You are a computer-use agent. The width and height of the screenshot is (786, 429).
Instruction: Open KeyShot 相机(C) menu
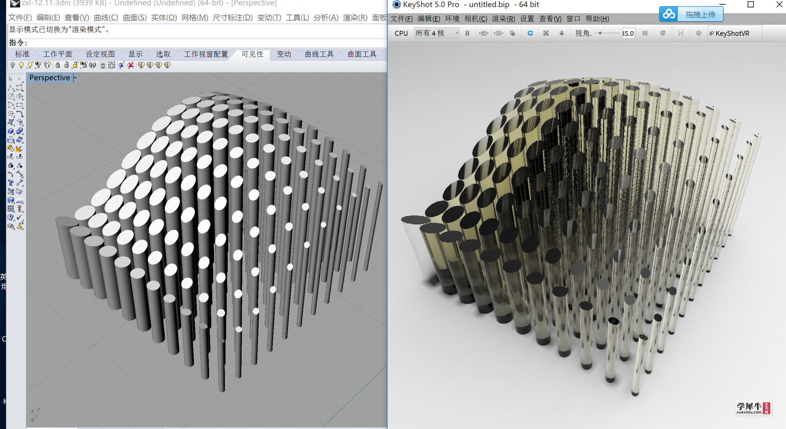pos(476,19)
